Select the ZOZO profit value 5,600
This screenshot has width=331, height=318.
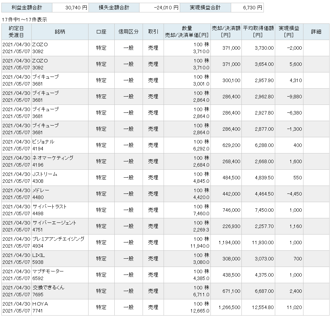(x=296, y=64)
